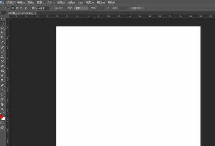Select the Zoom tool

click(2, 109)
